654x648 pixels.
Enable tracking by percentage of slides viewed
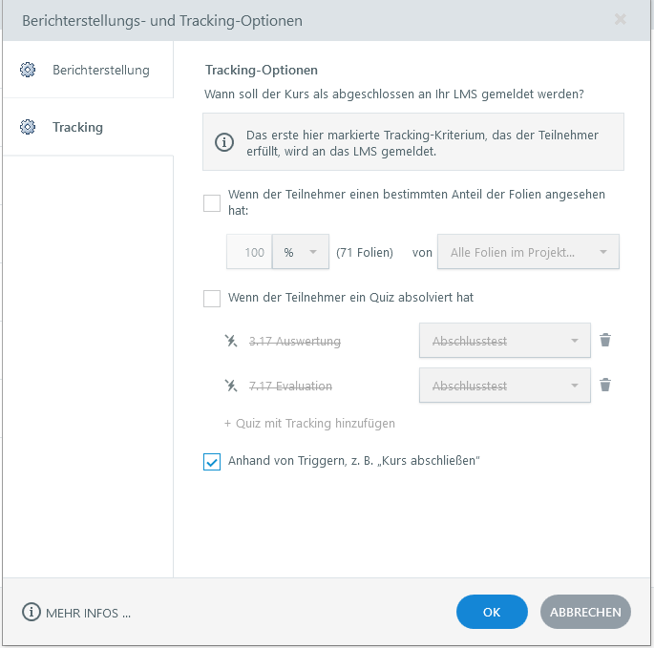coord(212,202)
